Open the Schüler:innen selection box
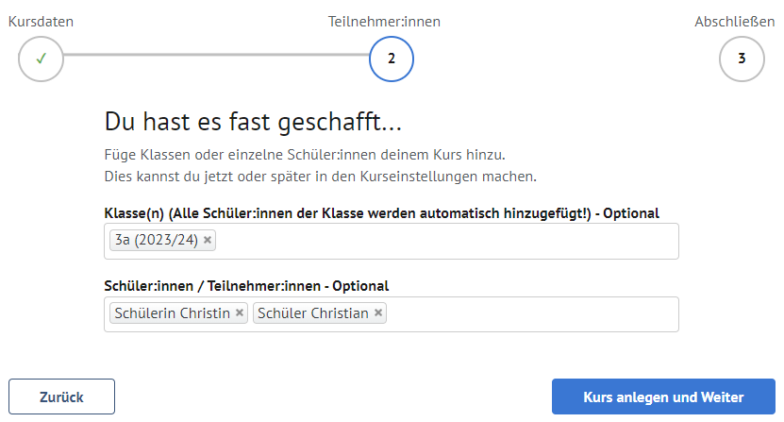 coord(528,314)
